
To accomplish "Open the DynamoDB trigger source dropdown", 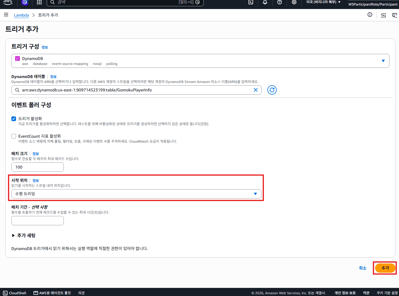I will [x=200, y=61].
